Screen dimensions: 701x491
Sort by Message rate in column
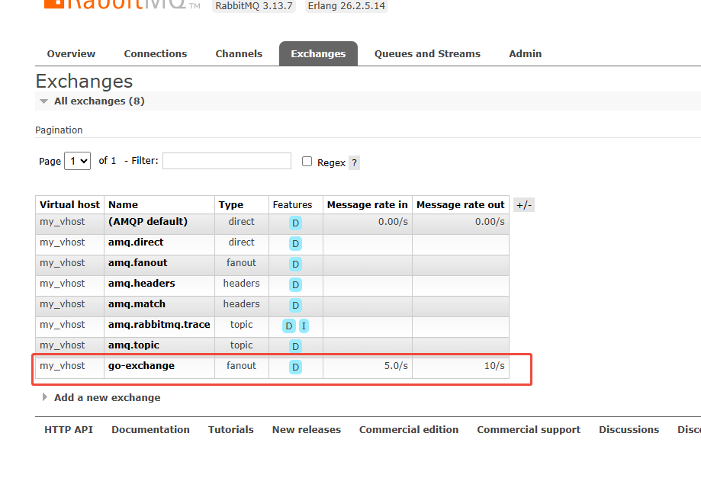click(368, 204)
